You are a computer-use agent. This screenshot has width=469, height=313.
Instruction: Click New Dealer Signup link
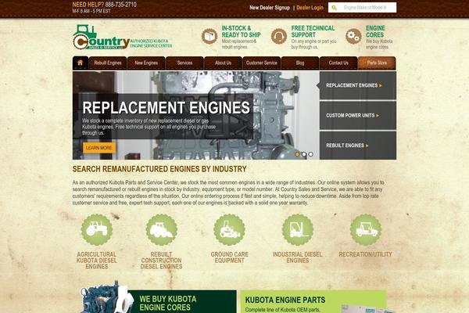coord(270,8)
